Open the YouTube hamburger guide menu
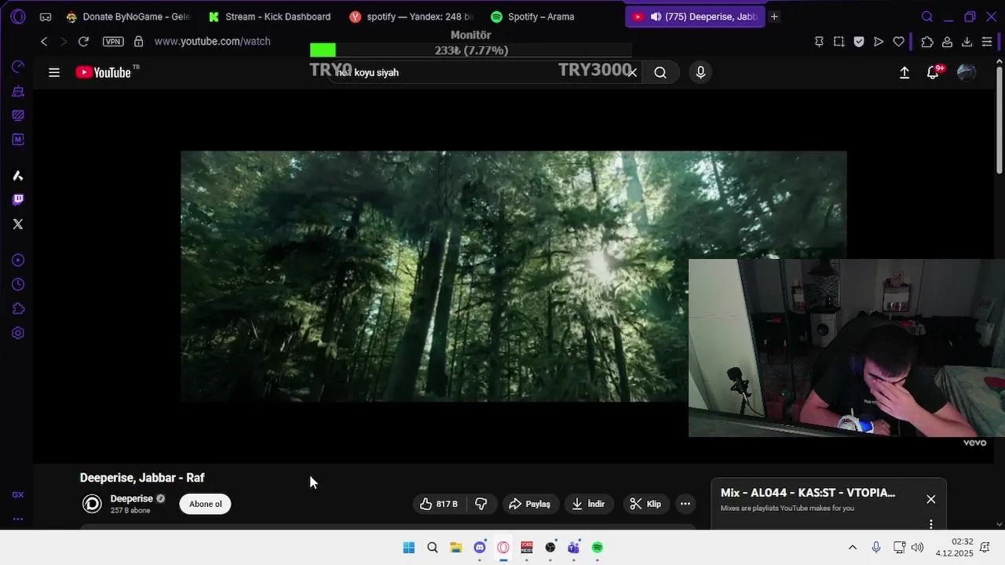The width and height of the screenshot is (1005, 565). pos(54,72)
